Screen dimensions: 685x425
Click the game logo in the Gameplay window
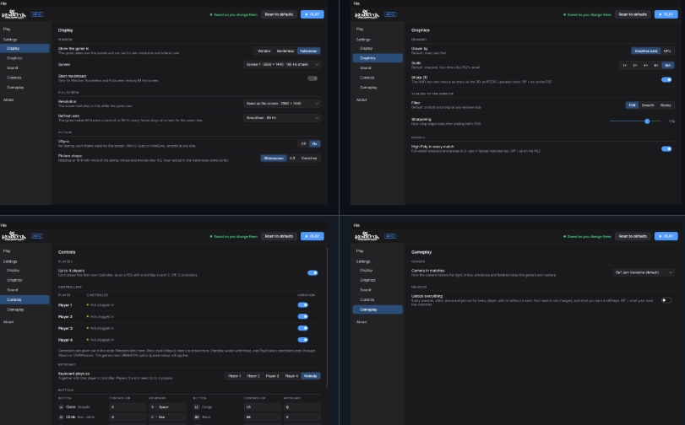point(367,236)
